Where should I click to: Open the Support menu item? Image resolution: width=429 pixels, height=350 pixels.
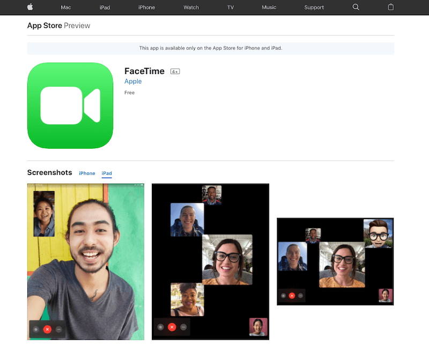(x=314, y=8)
